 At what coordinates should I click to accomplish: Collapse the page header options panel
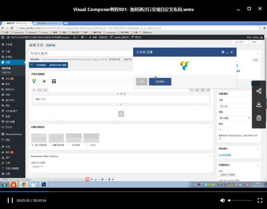click(210, 127)
